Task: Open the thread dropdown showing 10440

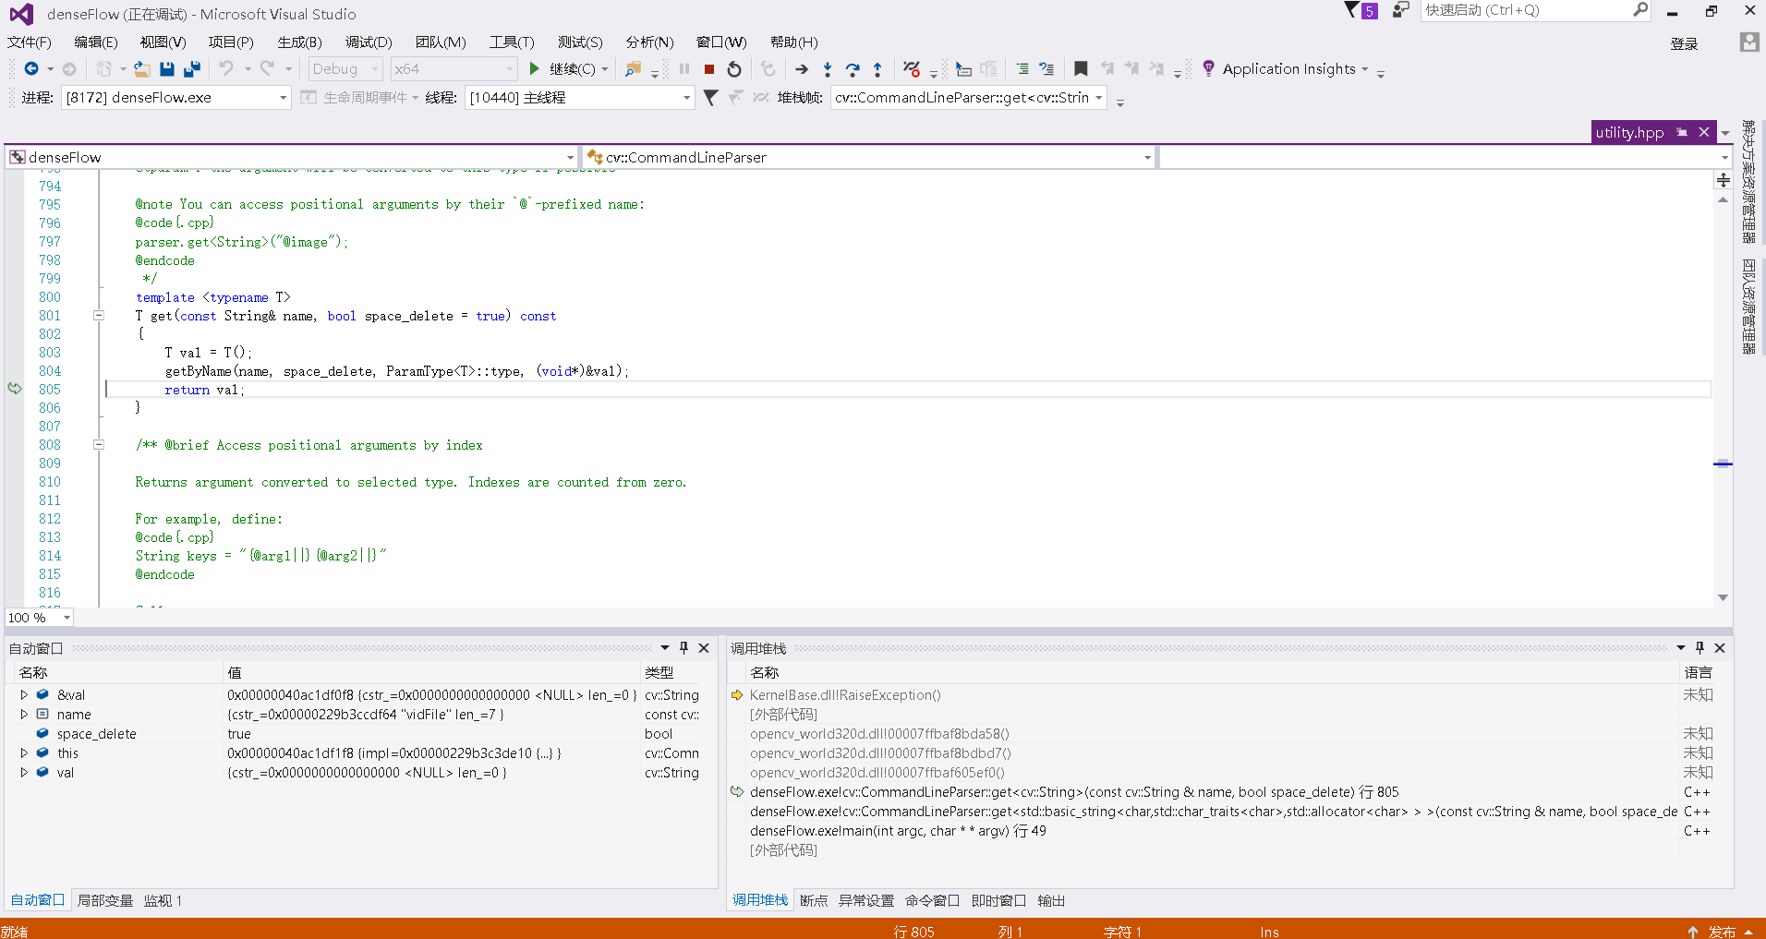Action: pyautogui.click(x=580, y=98)
